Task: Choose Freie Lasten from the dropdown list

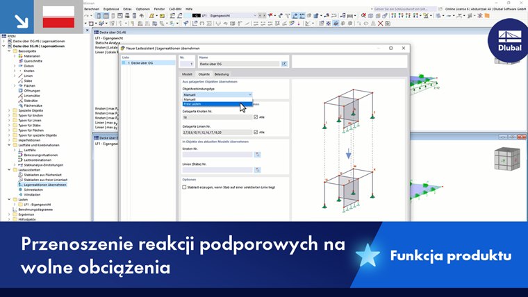Action: pos(217,104)
